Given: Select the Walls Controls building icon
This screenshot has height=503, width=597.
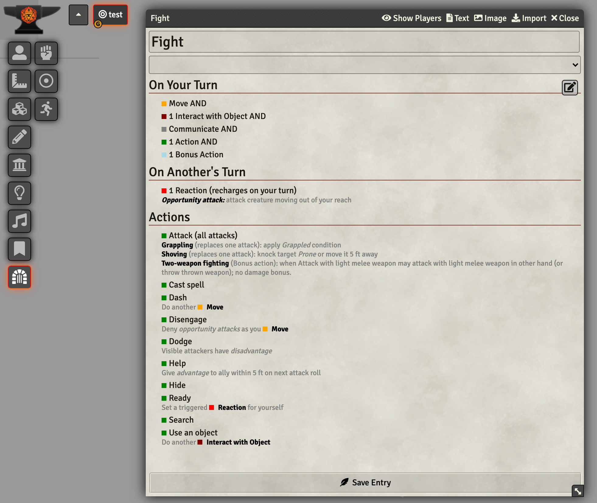Looking at the screenshot, I should click(19, 165).
